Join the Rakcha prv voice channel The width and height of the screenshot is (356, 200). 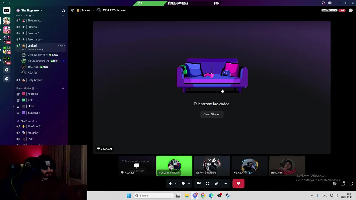point(40,39)
